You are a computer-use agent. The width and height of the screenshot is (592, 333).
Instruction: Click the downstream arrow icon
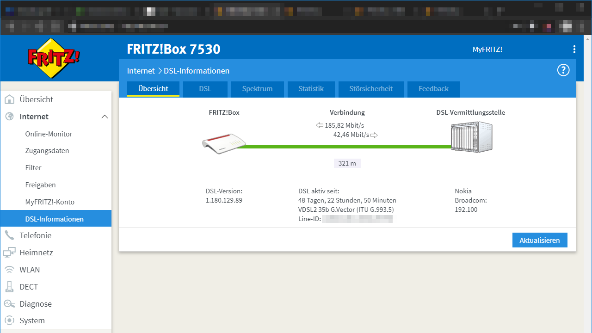coord(320,125)
